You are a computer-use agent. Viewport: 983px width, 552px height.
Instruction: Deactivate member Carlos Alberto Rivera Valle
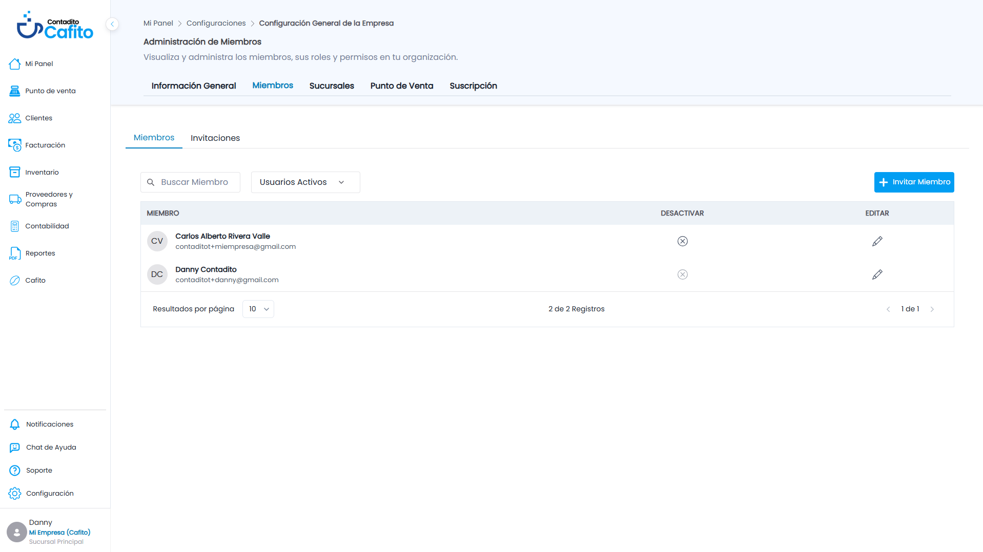682,241
